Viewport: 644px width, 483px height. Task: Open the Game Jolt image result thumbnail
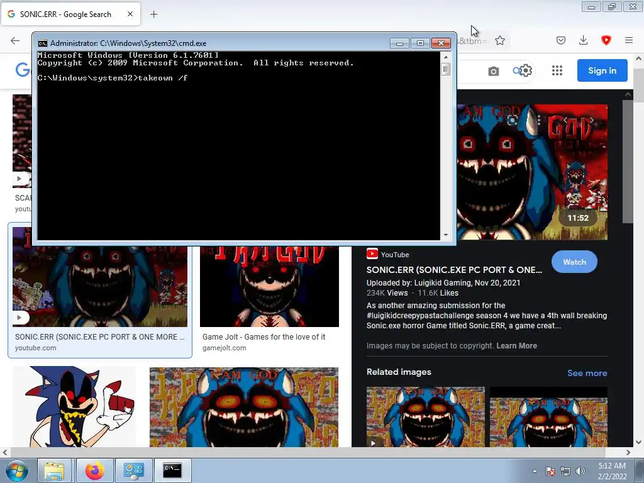[269, 286]
